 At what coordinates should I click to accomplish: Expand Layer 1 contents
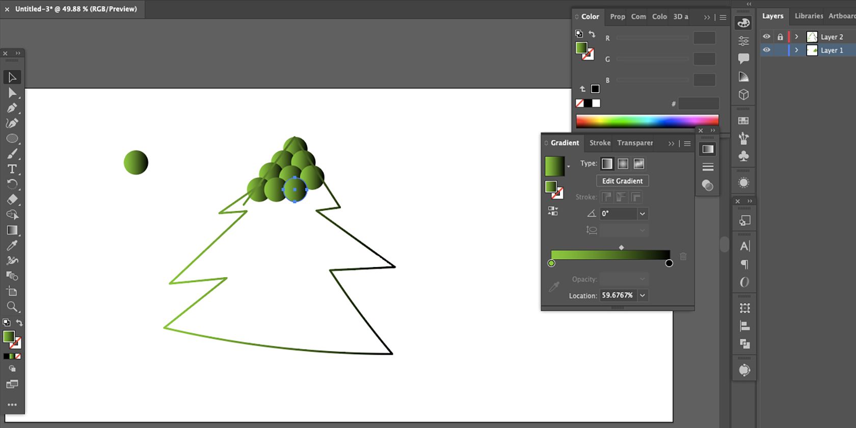[796, 50]
